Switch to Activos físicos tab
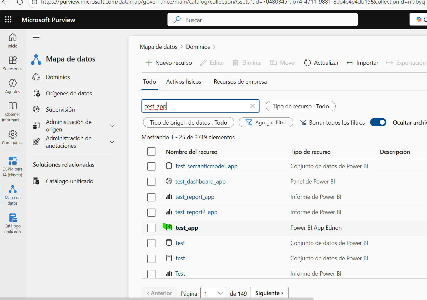The height and width of the screenshot is (300, 427). [184, 82]
